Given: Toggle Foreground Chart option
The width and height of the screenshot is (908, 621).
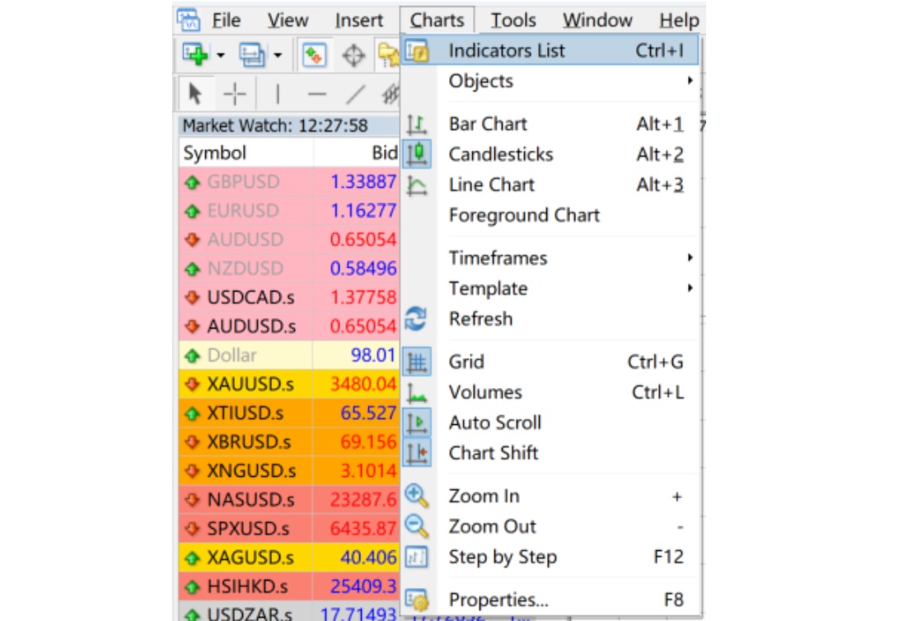Looking at the screenshot, I should pyautogui.click(x=550, y=215).
